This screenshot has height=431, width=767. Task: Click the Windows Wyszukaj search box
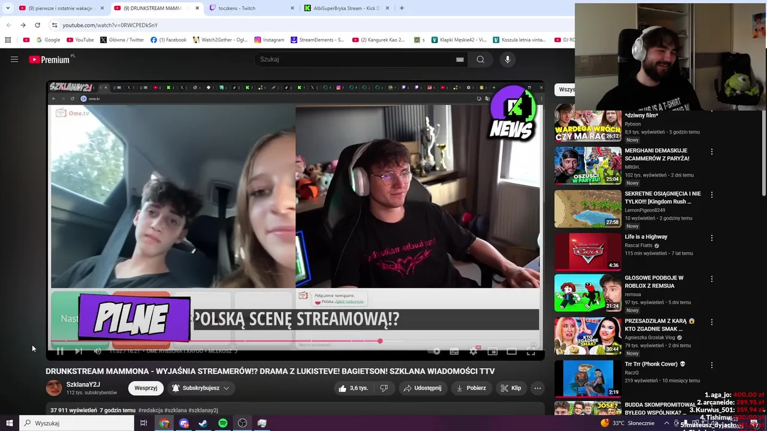(77, 423)
